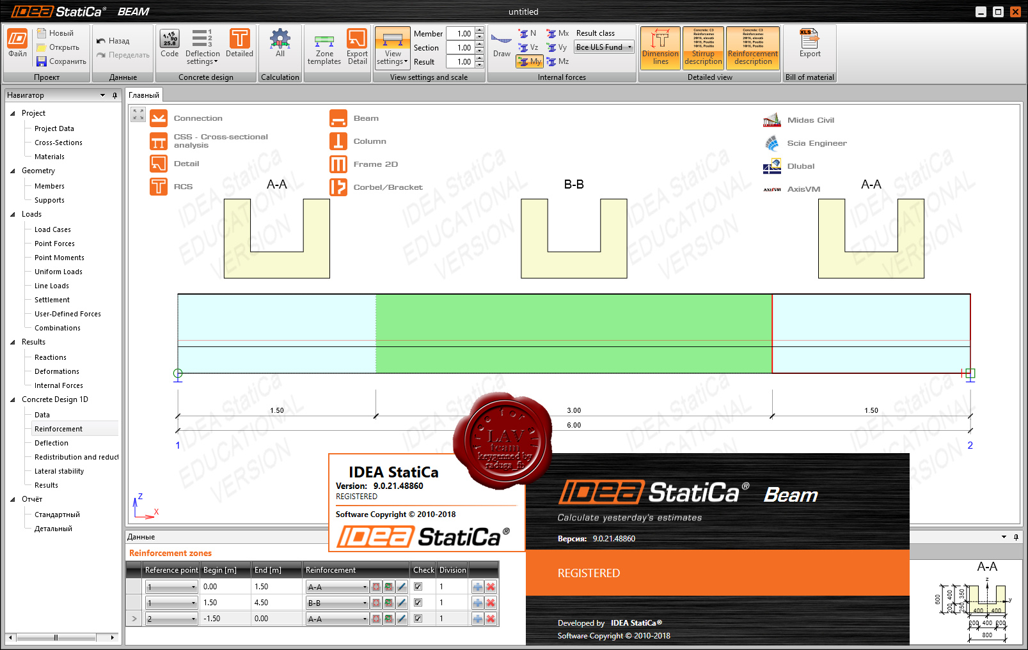Create a new project with Новый

tap(55, 33)
